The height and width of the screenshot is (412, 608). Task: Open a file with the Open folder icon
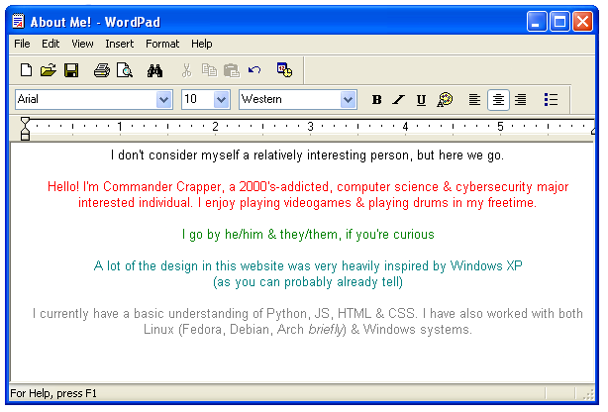[x=49, y=70]
